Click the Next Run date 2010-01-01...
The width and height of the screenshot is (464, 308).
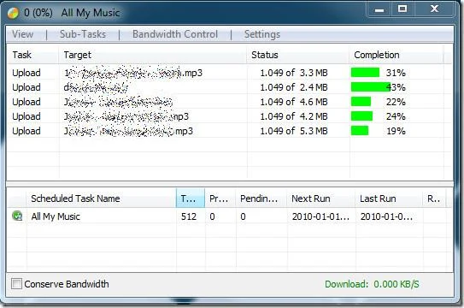(x=320, y=216)
